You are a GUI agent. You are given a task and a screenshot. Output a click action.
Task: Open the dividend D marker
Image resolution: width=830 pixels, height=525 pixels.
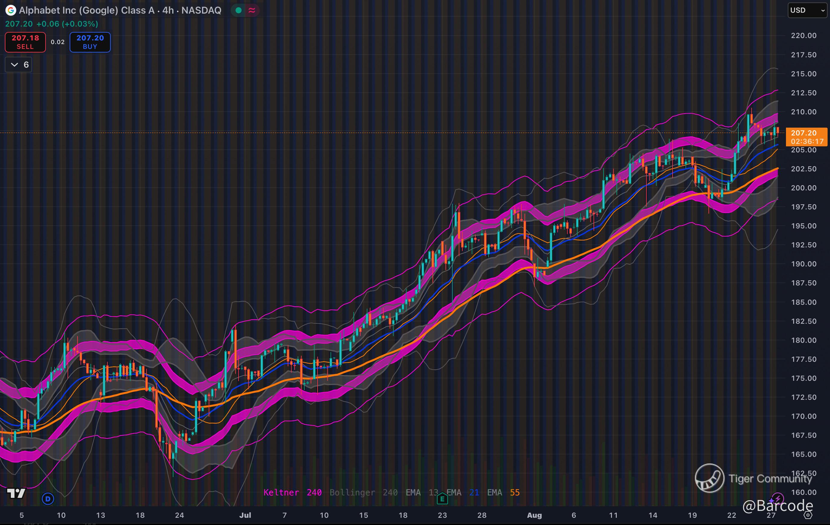48,498
